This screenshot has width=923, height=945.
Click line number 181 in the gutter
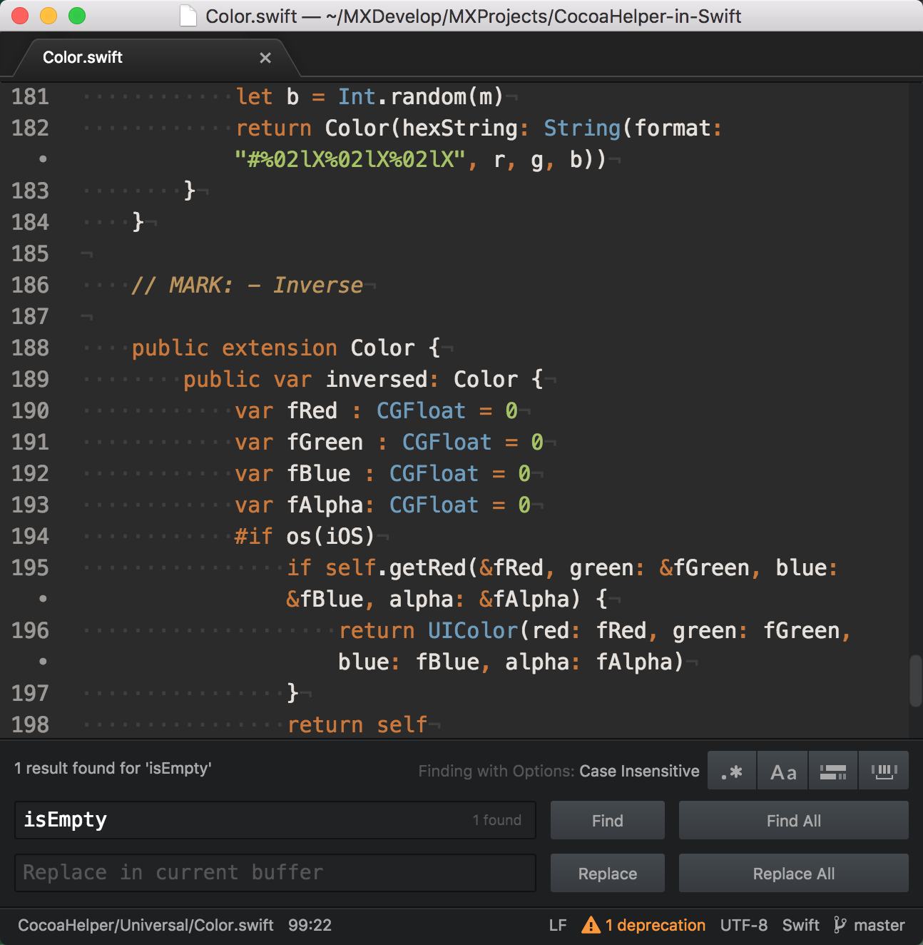(30, 97)
